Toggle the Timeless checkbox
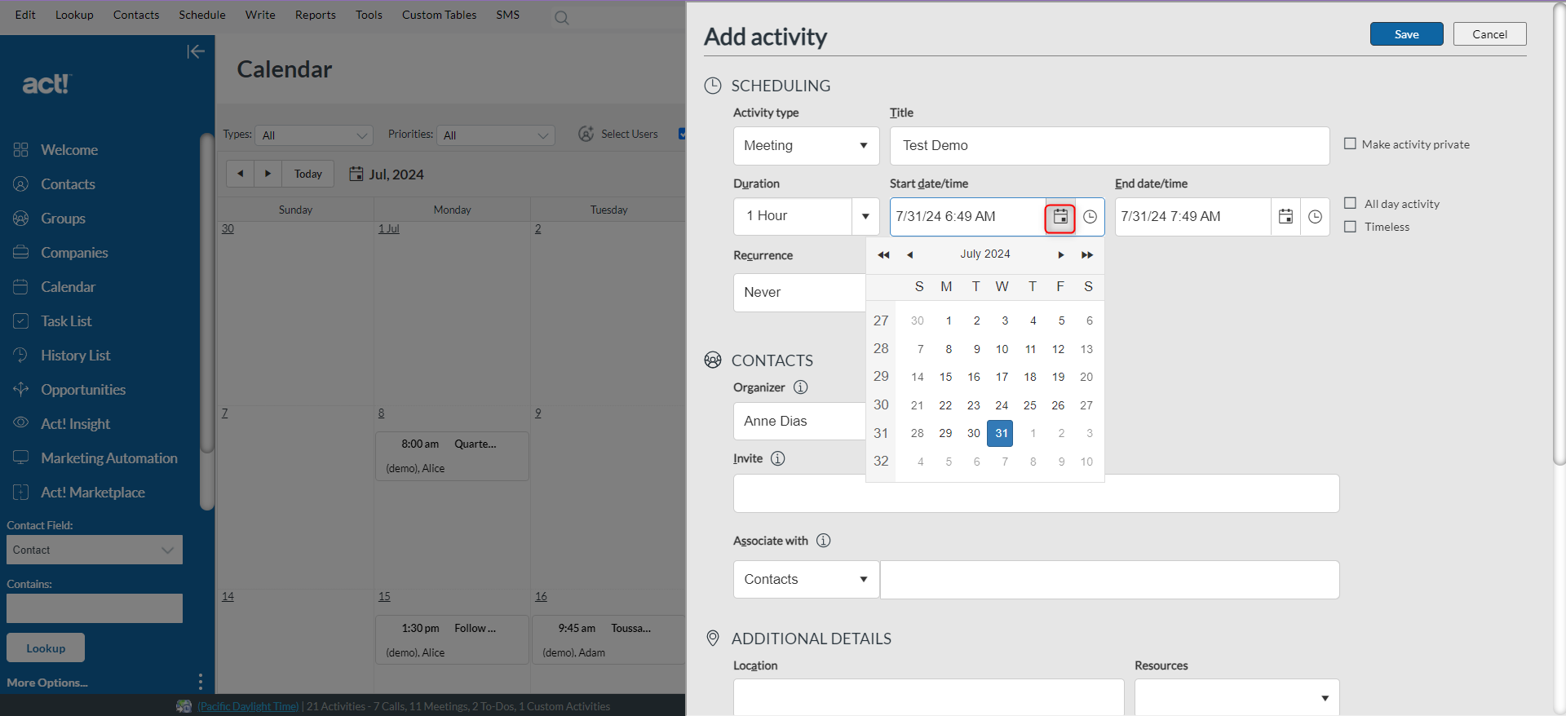The width and height of the screenshot is (1566, 716). click(x=1350, y=227)
